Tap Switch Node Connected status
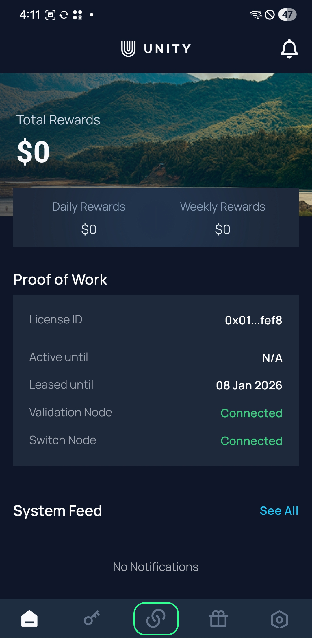Viewport: 312px width, 638px height. pyautogui.click(x=251, y=441)
